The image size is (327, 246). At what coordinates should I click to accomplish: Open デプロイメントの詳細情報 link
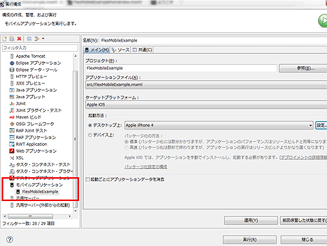pos(304,157)
